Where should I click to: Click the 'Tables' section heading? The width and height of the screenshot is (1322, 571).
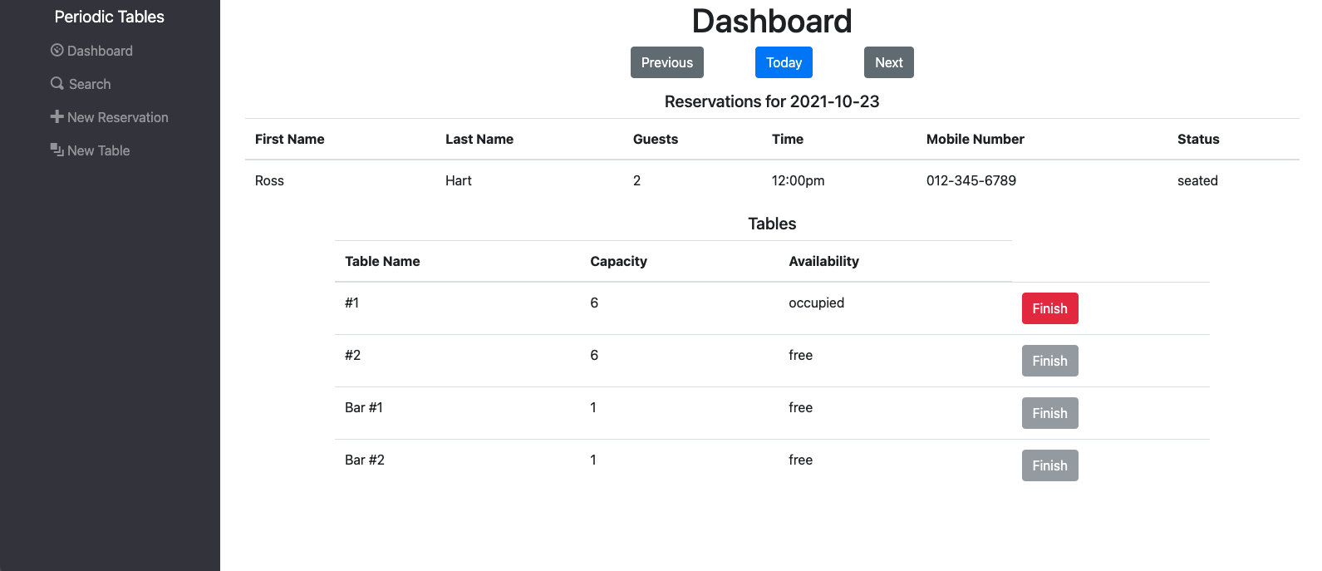772,224
